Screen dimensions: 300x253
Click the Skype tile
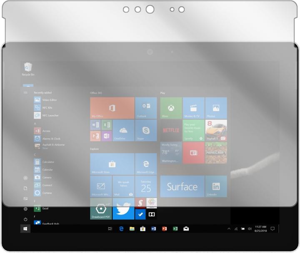point(146,131)
